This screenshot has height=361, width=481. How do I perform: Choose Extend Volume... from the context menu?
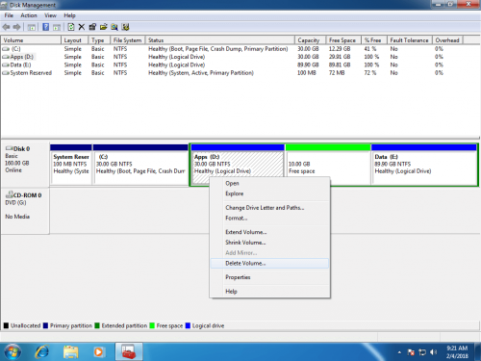(269, 232)
